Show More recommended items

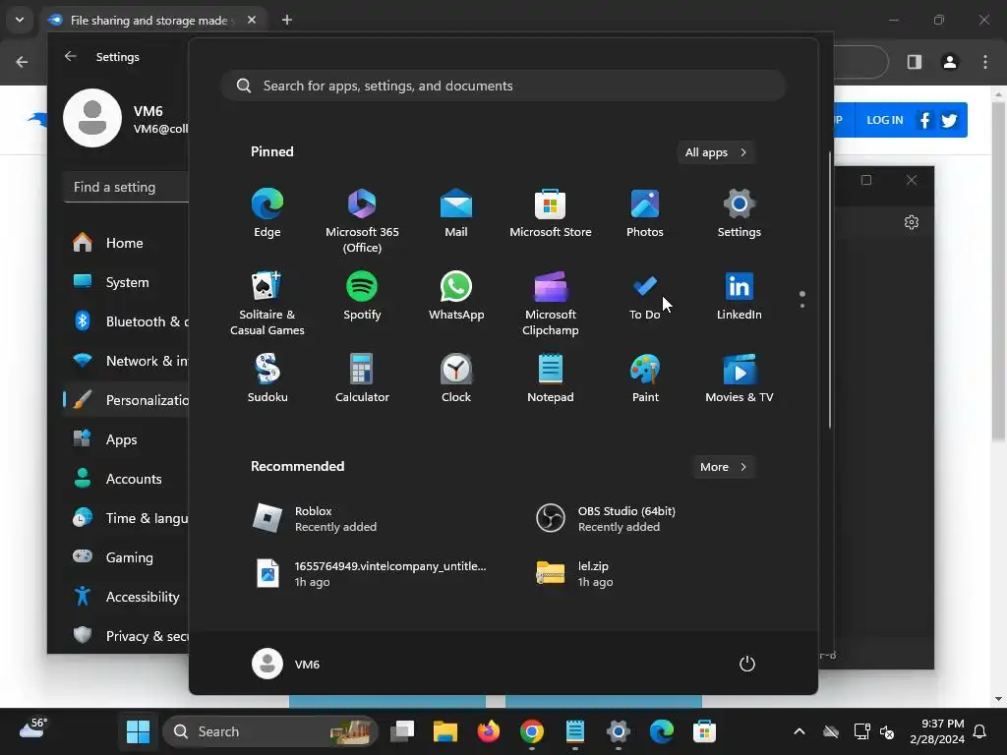[723, 467]
